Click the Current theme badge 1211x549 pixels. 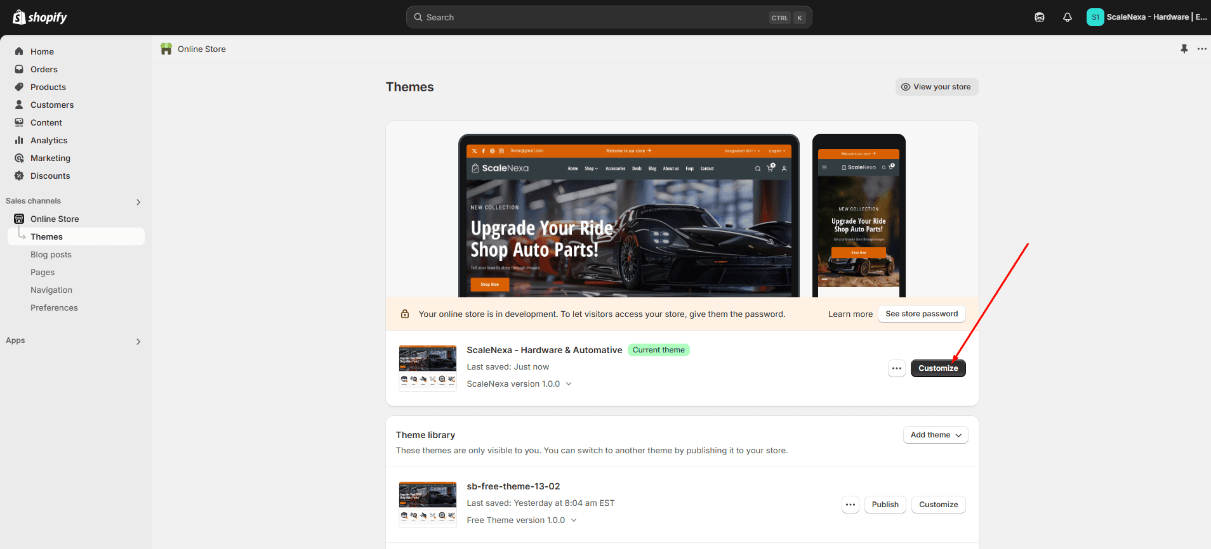[x=659, y=350]
